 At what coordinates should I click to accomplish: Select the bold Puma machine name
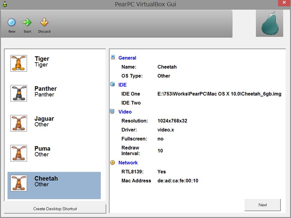42,149
